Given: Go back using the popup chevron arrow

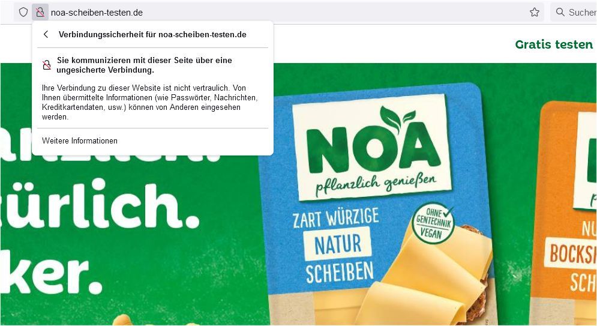Looking at the screenshot, I should pyautogui.click(x=46, y=34).
